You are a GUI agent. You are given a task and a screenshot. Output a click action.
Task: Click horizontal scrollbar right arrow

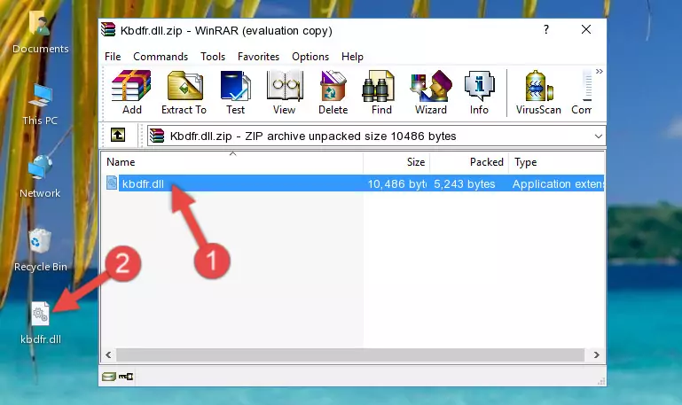pos(597,355)
